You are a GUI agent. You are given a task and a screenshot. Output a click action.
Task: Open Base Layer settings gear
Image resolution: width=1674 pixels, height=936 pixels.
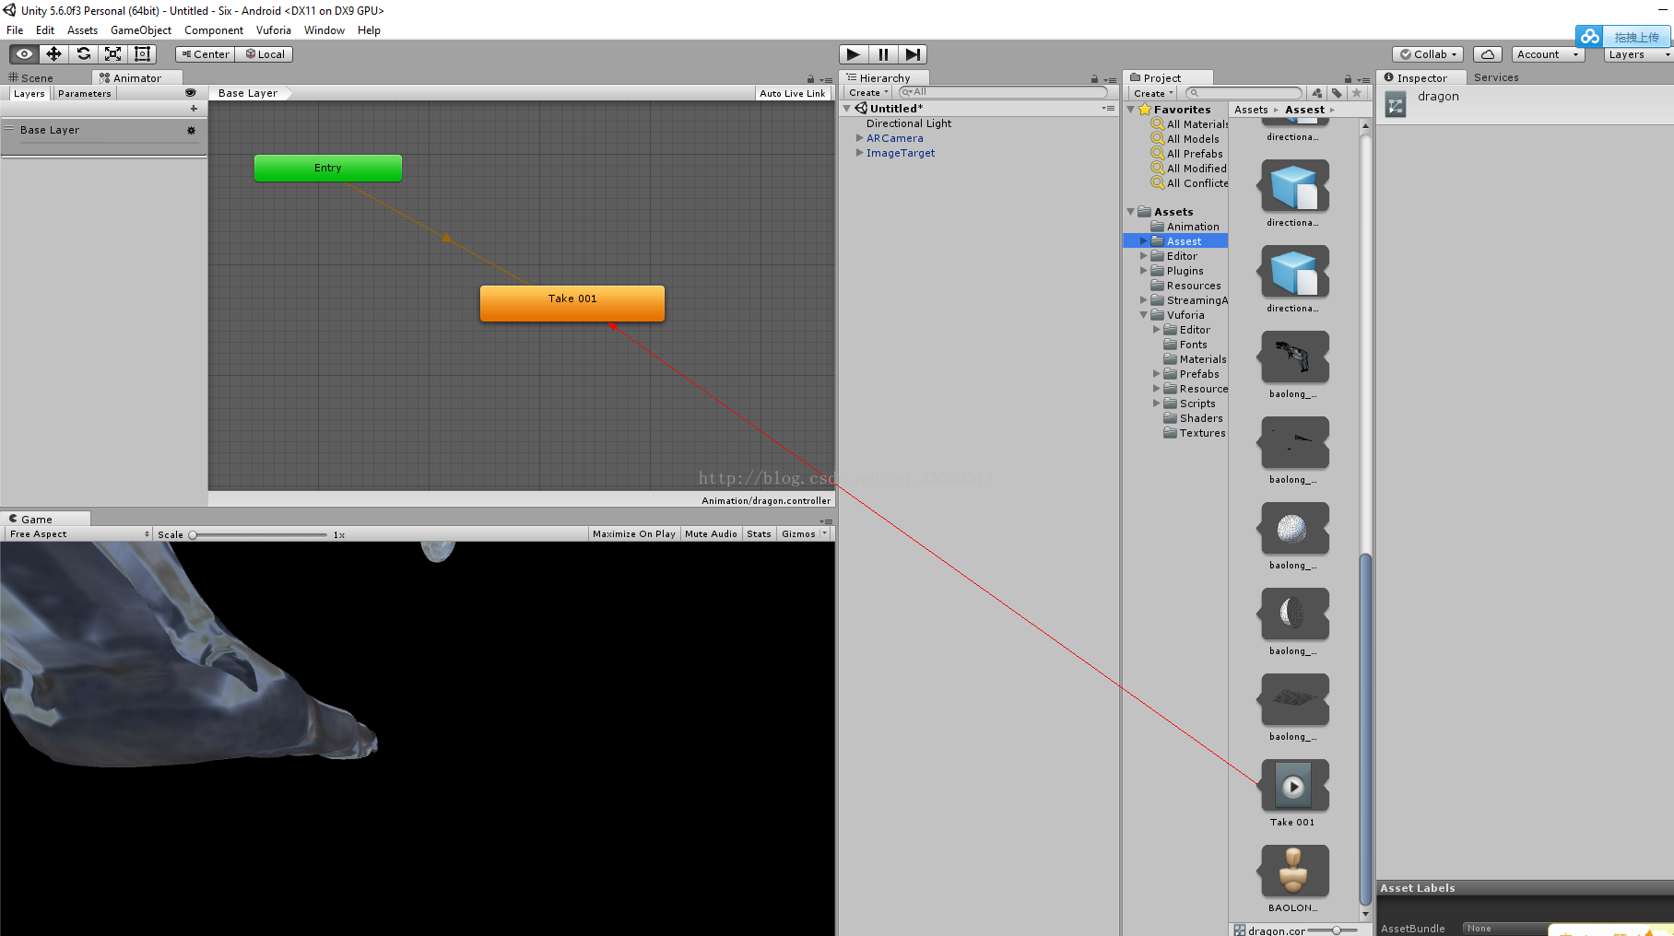(192, 131)
